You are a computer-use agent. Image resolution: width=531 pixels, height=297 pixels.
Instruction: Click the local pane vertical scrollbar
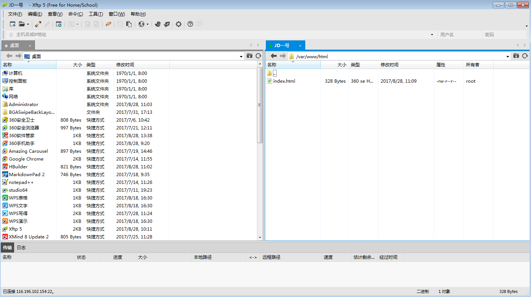[x=260, y=105]
